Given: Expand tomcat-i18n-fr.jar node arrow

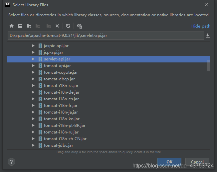Looking at the screenshot, I should click(33, 105).
